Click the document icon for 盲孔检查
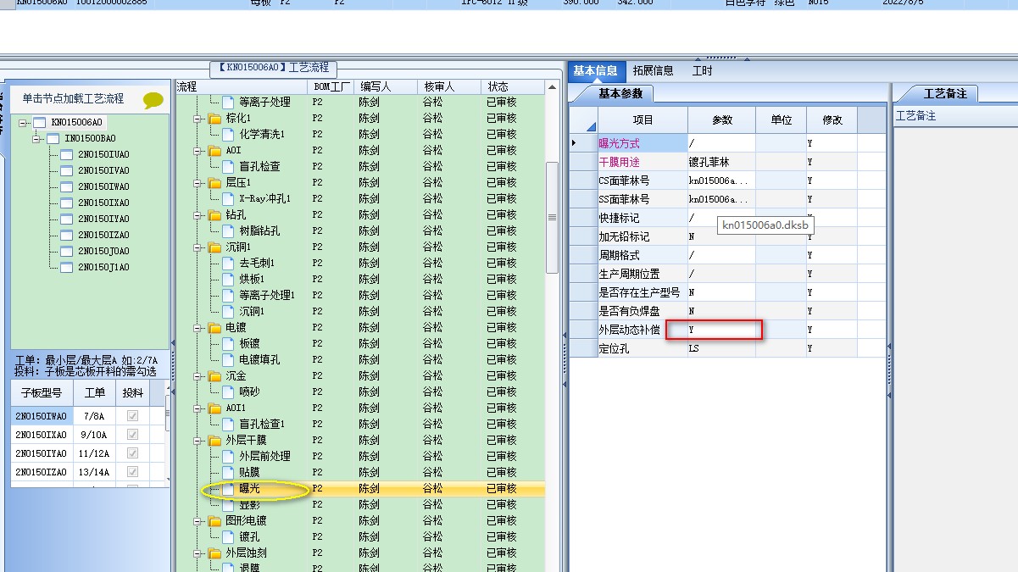Viewport: 1018px width, 572px height. click(x=227, y=166)
